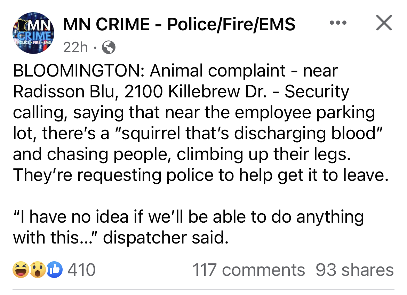The width and height of the screenshot is (407, 295).
Task: Click the 2100 Killebrew Dr. address text
Action: click(x=196, y=91)
